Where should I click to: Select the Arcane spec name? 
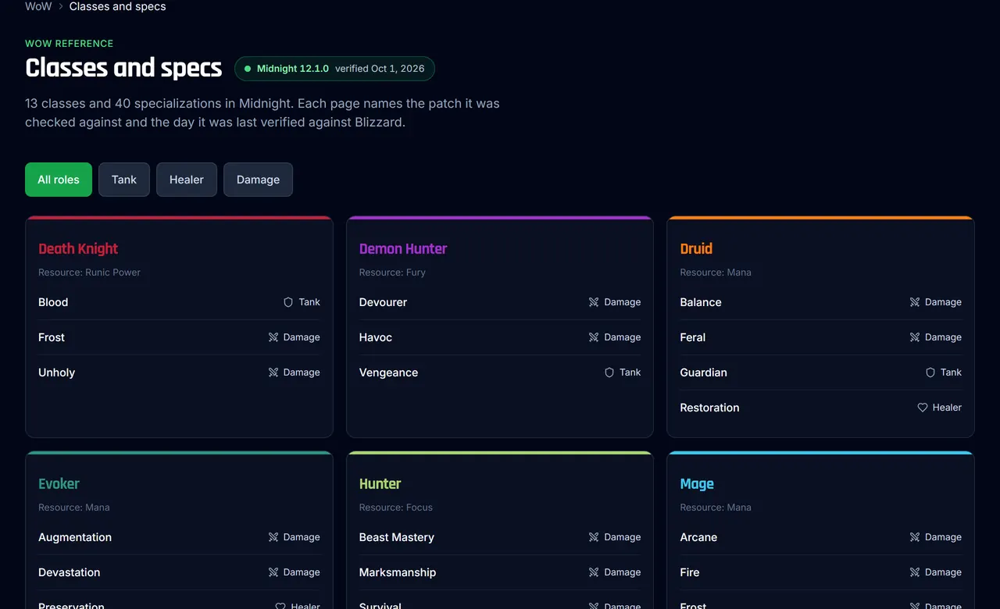698,537
